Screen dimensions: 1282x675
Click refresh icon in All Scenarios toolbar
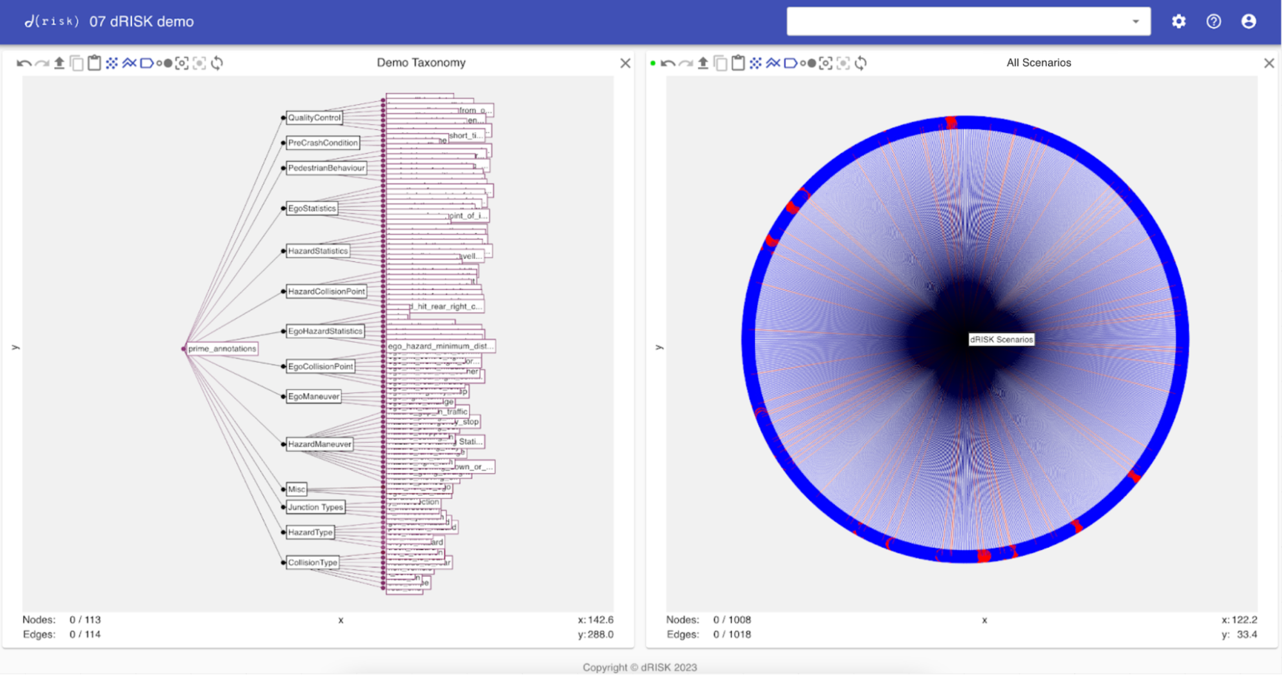(x=861, y=63)
